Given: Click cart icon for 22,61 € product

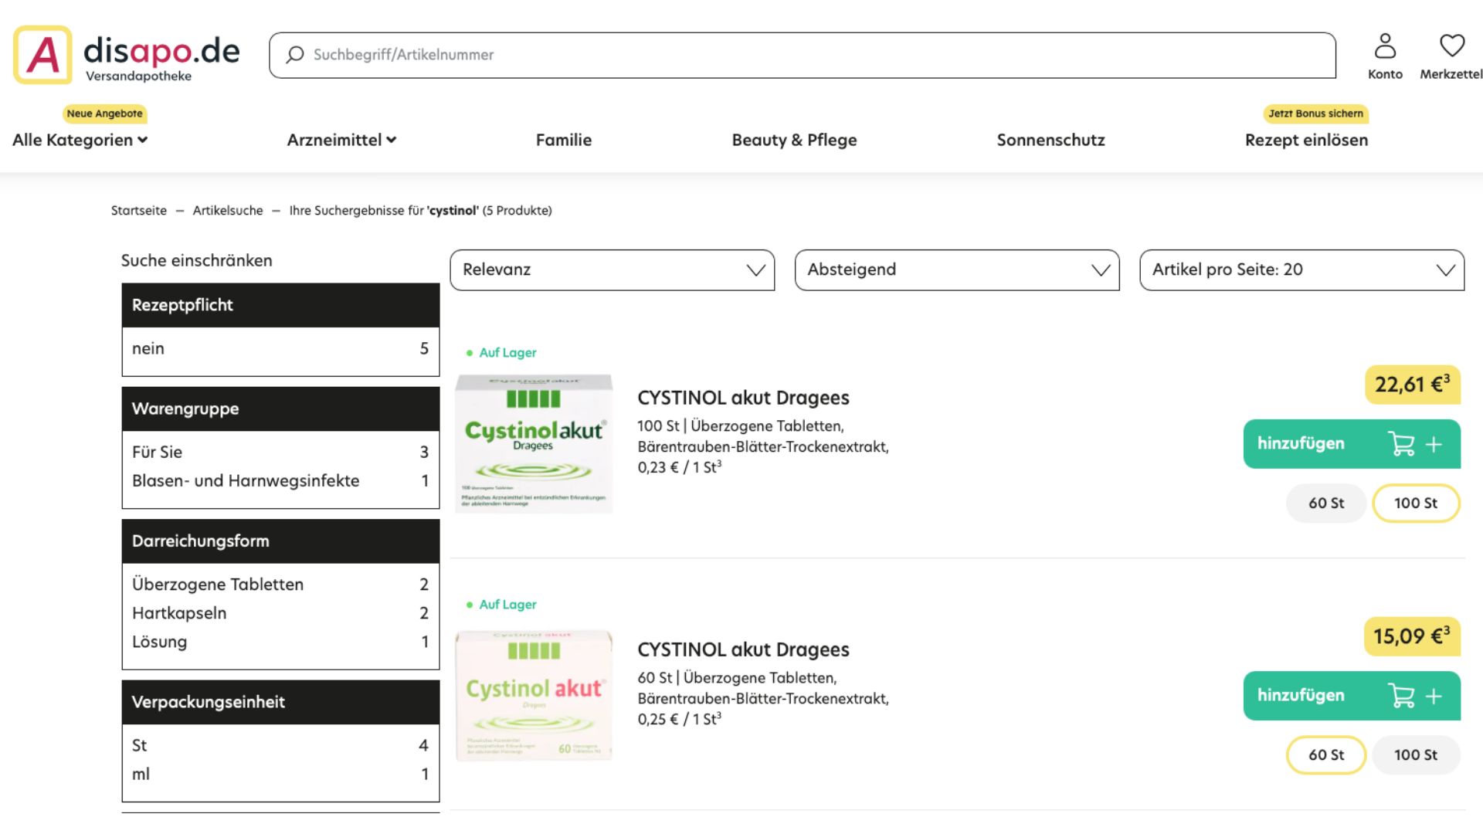Looking at the screenshot, I should coord(1401,444).
